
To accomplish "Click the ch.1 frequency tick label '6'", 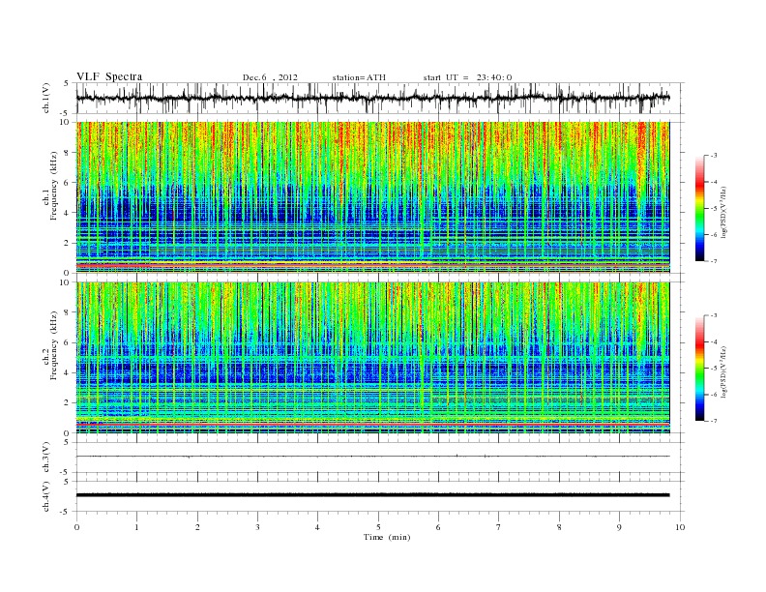I will [x=67, y=183].
